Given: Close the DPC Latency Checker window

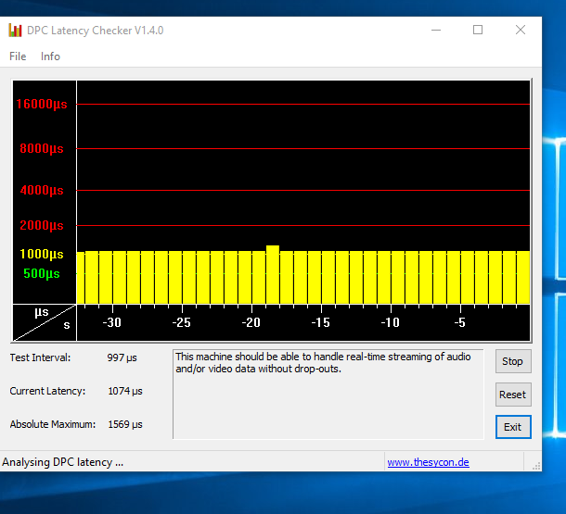Looking at the screenshot, I should 521,30.
